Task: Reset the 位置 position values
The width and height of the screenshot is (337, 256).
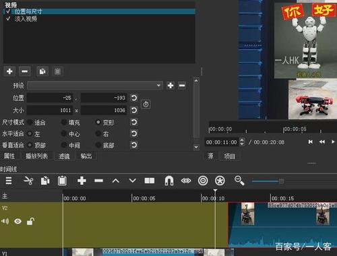Action: tap(134, 98)
